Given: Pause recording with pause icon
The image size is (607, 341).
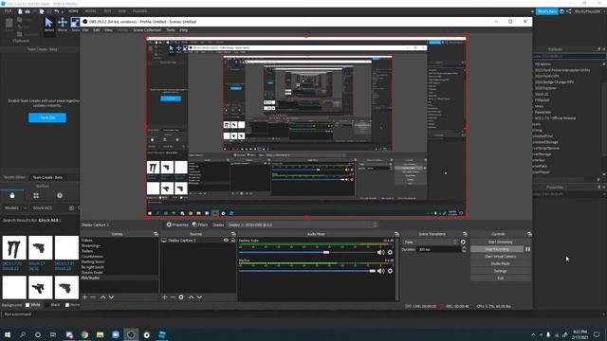Looking at the screenshot, I should (x=527, y=249).
